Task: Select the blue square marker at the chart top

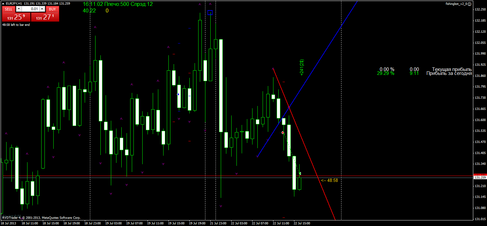Action: tap(210, 13)
